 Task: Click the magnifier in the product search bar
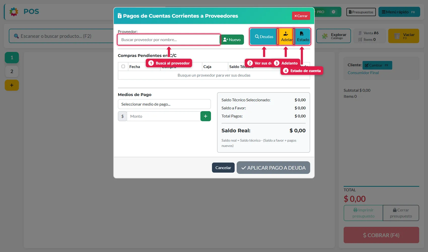click(16, 36)
